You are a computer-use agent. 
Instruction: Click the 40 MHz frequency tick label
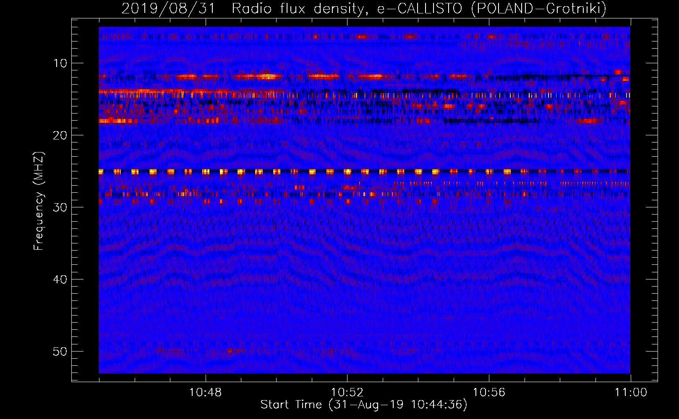coord(60,279)
